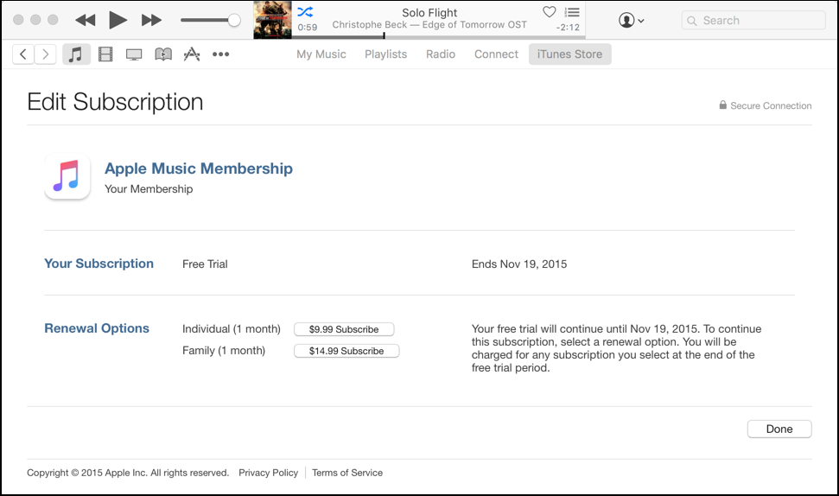The image size is (839, 496).
Task: Switch to the TV Shows icon
Action: 134,54
